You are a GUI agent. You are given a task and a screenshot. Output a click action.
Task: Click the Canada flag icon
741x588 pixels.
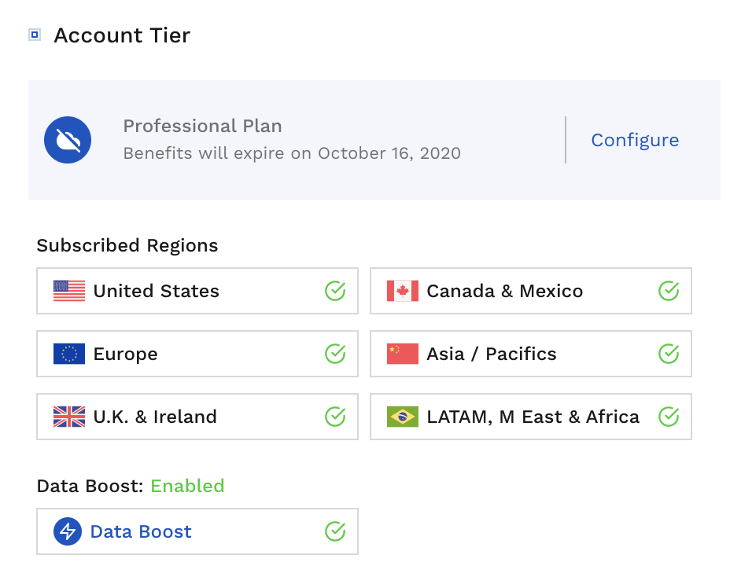pos(403,291)
